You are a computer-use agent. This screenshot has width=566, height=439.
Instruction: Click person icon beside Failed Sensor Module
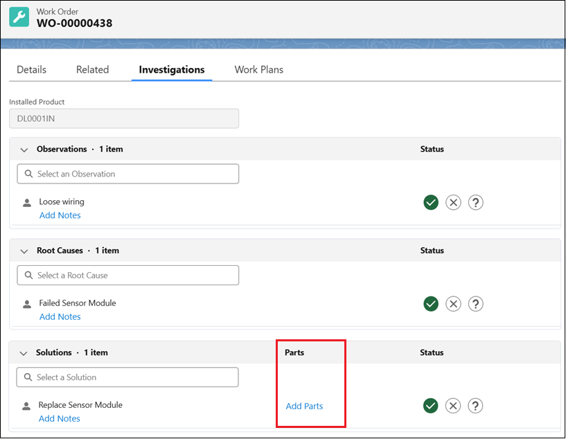[27, 304]
